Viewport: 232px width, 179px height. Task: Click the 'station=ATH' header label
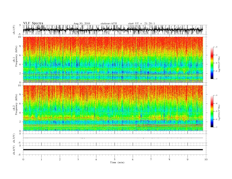point(109,23)
